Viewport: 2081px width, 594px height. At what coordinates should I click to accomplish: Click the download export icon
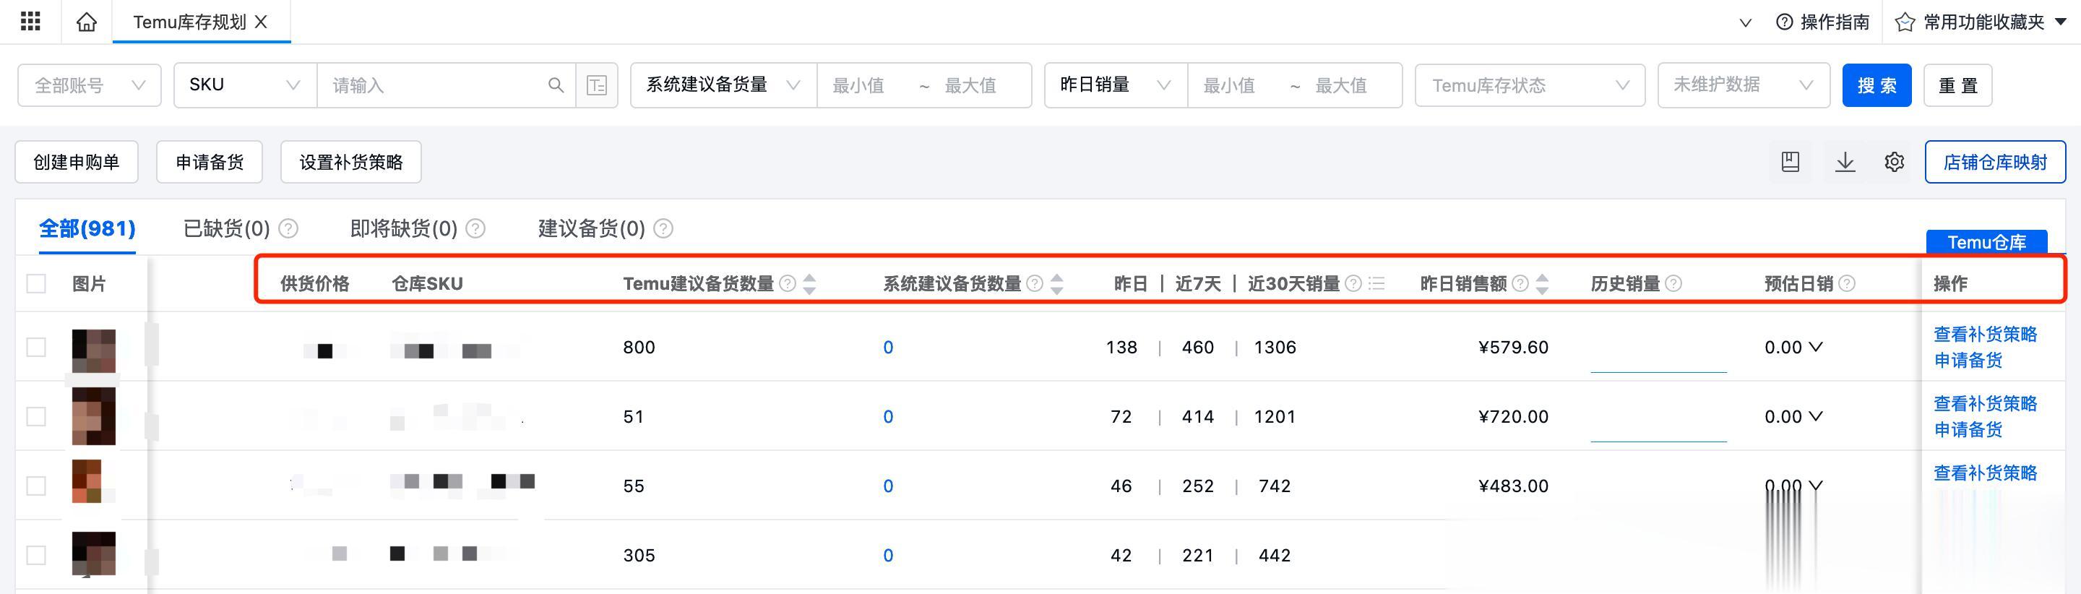coord(1844,162)
